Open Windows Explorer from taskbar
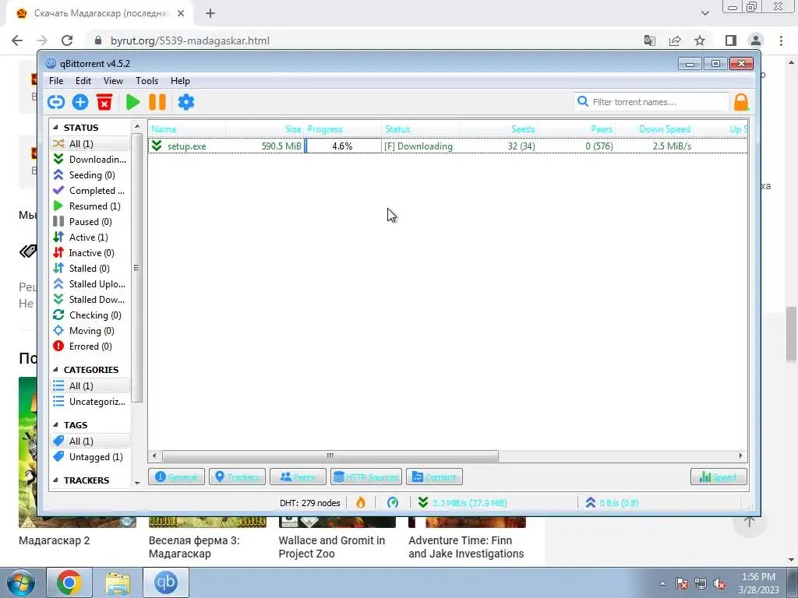The width and height of the screenshot is (798, 598). [118, 582]
